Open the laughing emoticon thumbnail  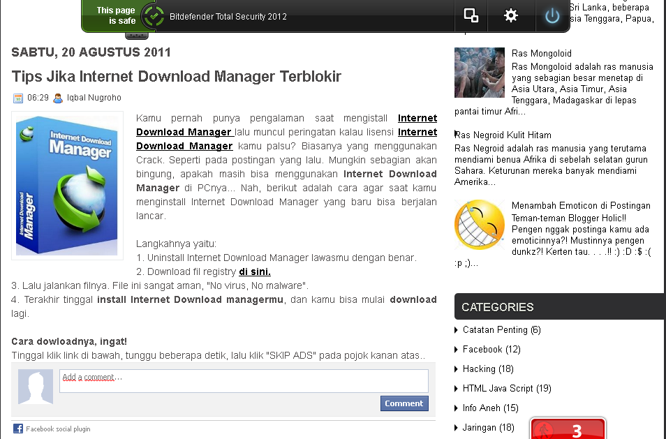[480, 225]
